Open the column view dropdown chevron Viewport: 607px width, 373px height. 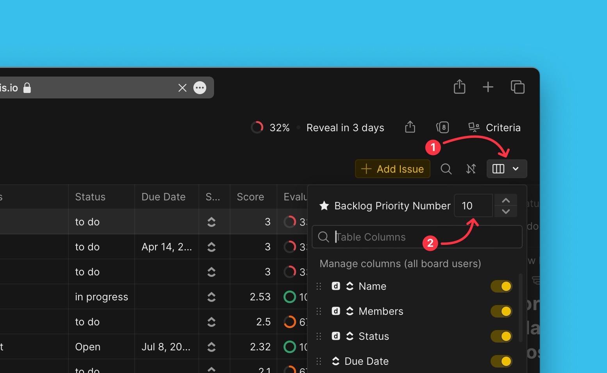[x=516, y=169]
